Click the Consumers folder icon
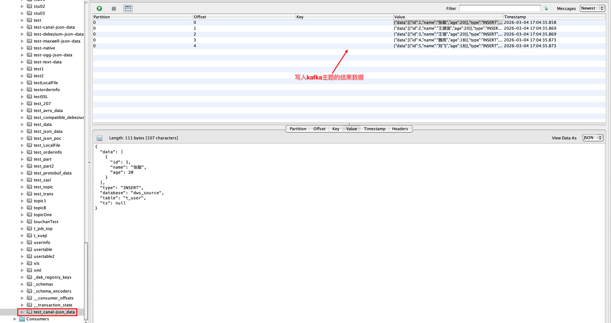 pyautogui.click(x=22, y=319)
